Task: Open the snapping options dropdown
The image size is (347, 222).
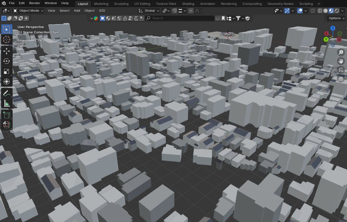Action: [x=182, y=11]
